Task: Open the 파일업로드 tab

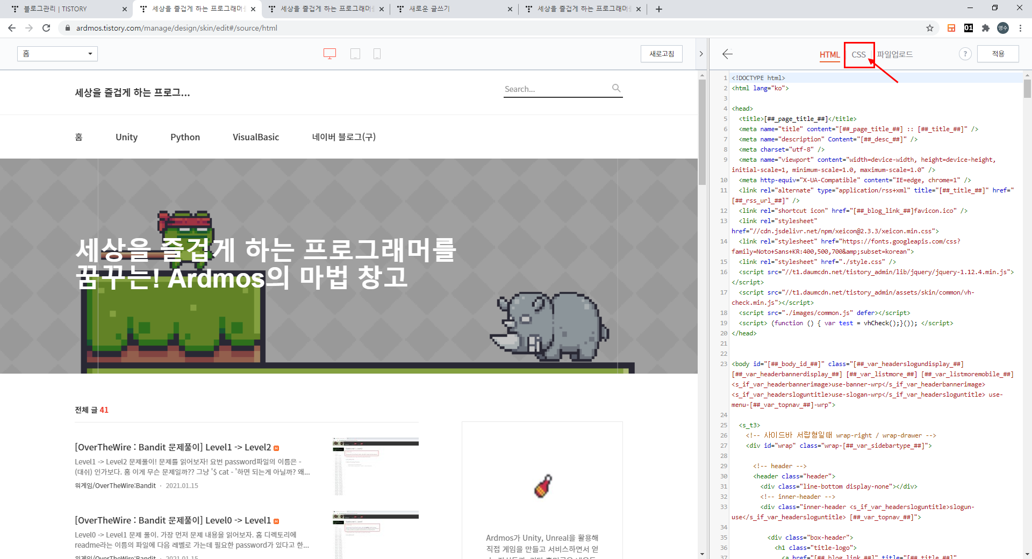Action: point(895,54)
